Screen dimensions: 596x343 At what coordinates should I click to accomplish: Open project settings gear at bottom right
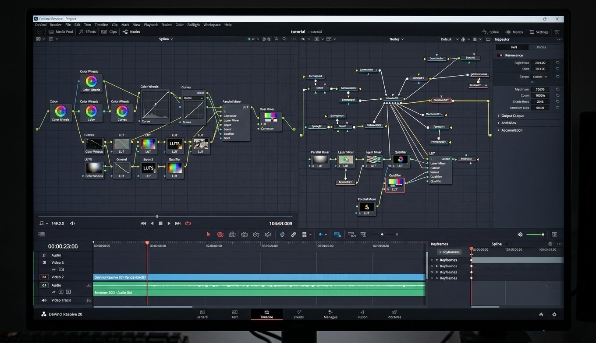pyautogui.click(x=554, y=314)
